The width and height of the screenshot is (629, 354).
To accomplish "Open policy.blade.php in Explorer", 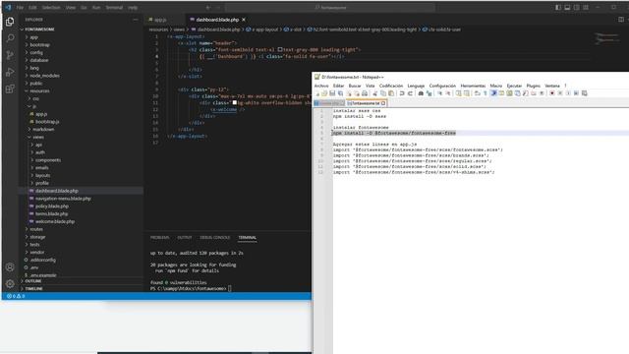I will click(x=52, y=206).
